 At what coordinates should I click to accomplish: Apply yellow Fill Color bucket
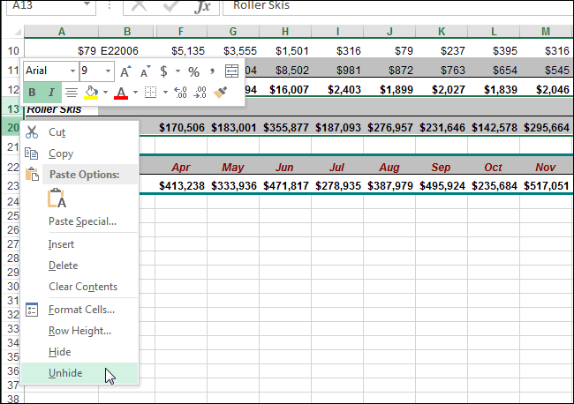point(91,92)
